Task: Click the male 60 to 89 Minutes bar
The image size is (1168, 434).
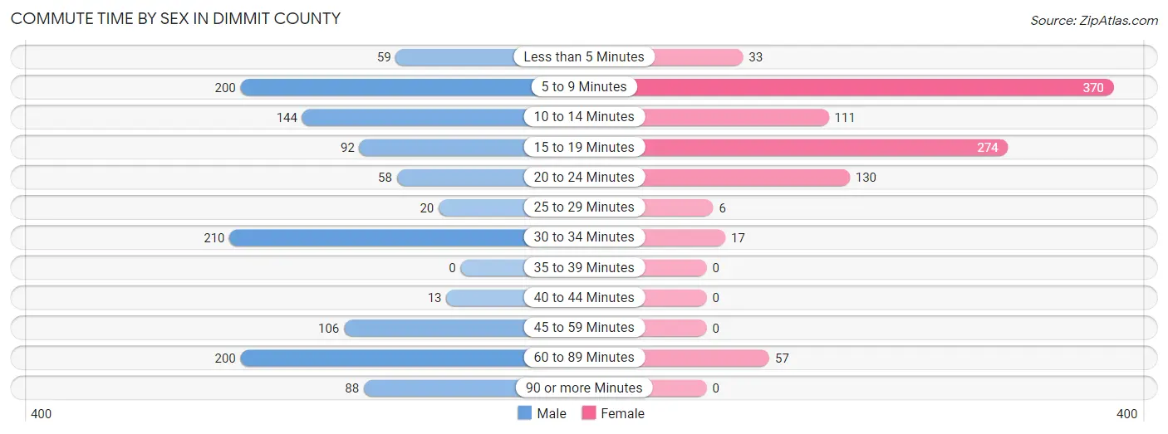Action: click(384, 358)
